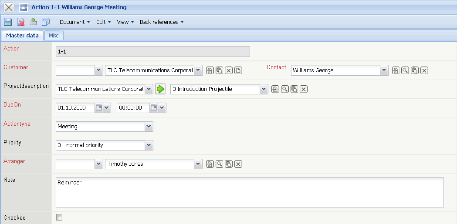Clear the Arranger field with its X icon
This screenshot has height=224, width=457.
(x=238, y=164)
